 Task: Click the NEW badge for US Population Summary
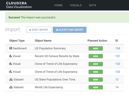pos(96,49)
